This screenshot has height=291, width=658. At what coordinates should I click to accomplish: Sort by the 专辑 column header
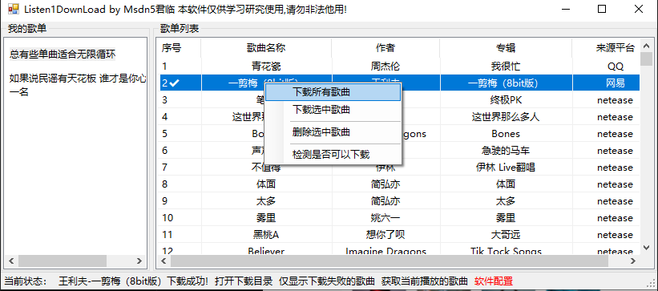[x=506, y=48]
